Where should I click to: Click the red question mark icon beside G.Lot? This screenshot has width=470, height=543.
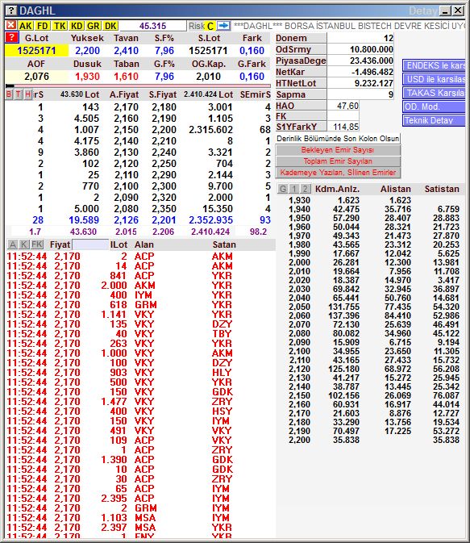[x=12, y=37]
